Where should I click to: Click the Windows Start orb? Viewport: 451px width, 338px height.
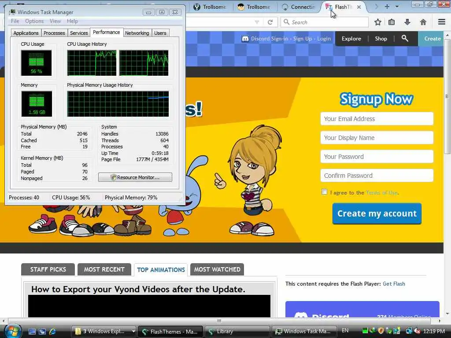(x=12, y=331)
